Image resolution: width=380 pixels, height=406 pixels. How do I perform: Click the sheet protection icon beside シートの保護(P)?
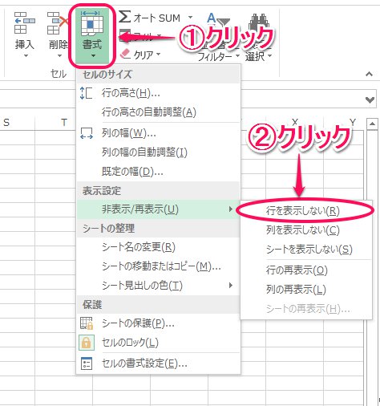pos(87,323)
